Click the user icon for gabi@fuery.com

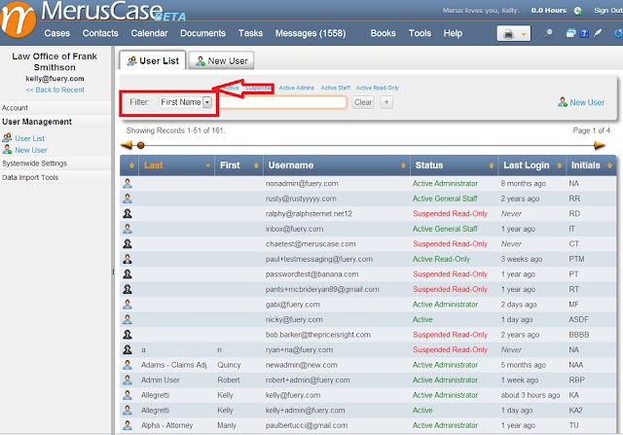pos(128,305)
